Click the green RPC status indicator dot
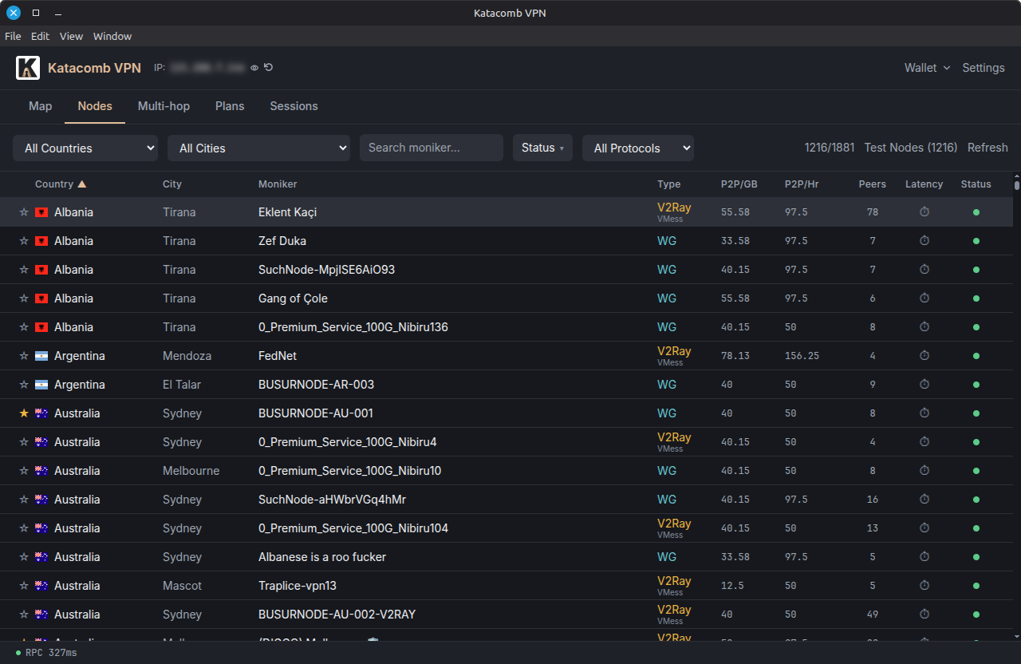The image size is (1021, 664). coord(18,653)
